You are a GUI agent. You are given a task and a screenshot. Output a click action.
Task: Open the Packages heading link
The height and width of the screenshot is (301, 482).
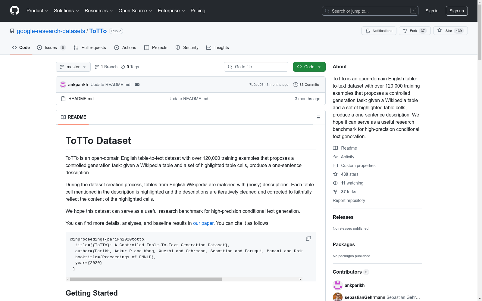[344, 244]
